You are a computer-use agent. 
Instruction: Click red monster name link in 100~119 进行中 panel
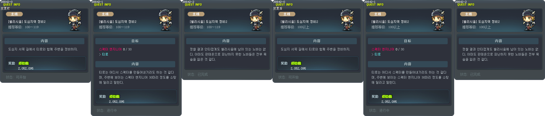(110, 49)
